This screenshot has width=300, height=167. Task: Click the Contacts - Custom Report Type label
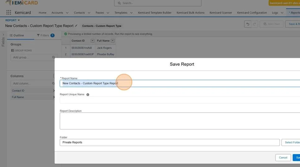[102, 26]
